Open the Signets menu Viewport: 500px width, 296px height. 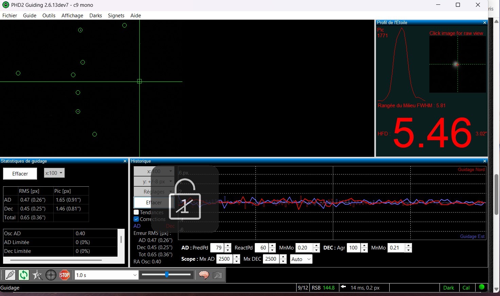[116, 16]
